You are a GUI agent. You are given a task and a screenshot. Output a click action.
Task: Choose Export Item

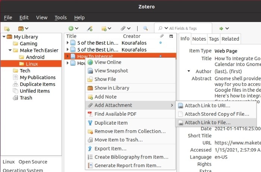[130, 148]
